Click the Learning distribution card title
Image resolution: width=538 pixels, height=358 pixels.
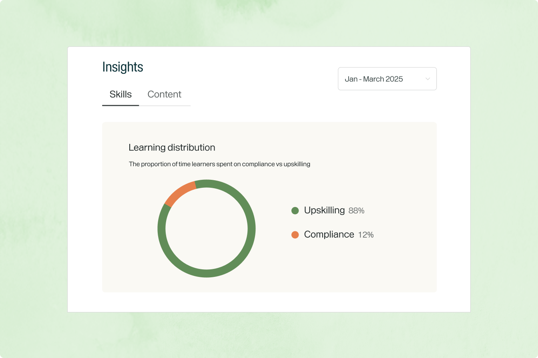[172, 147]
